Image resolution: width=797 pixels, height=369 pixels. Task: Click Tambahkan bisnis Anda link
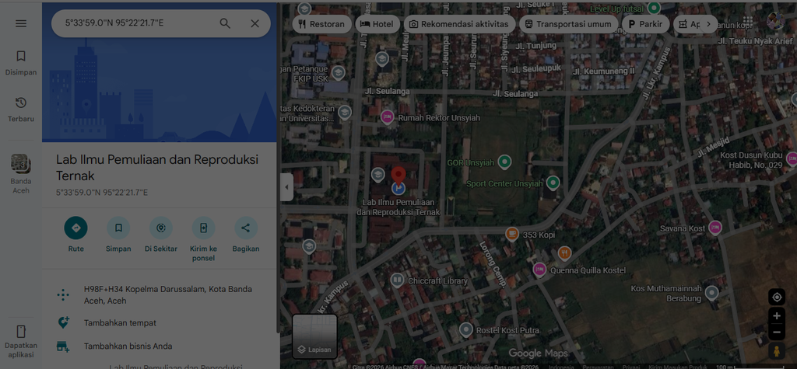pyautogui.click(x=128, y=346)
